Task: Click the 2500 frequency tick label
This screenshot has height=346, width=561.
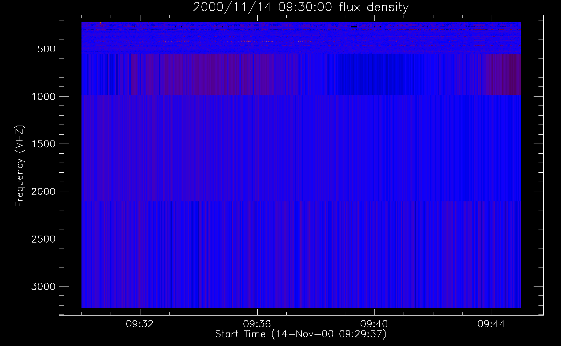Action: 43,239
